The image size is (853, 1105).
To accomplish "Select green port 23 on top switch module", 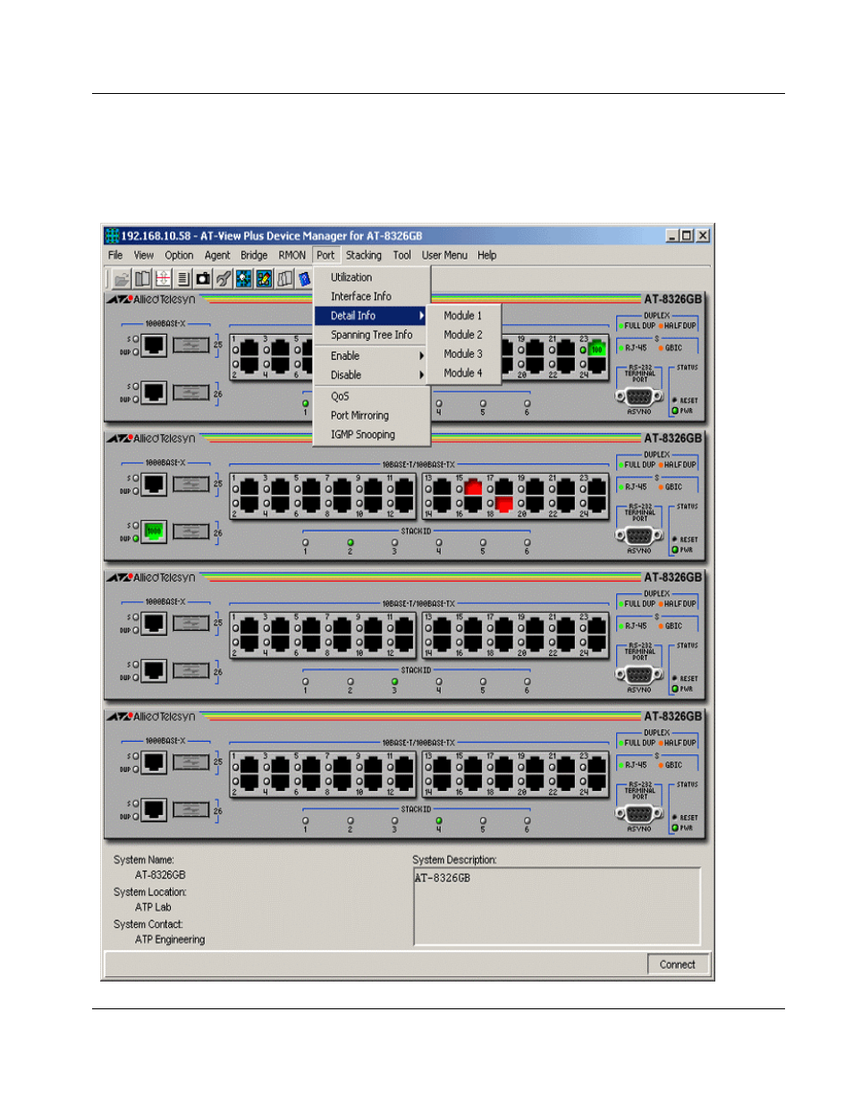I will click(x=596, y=349).
